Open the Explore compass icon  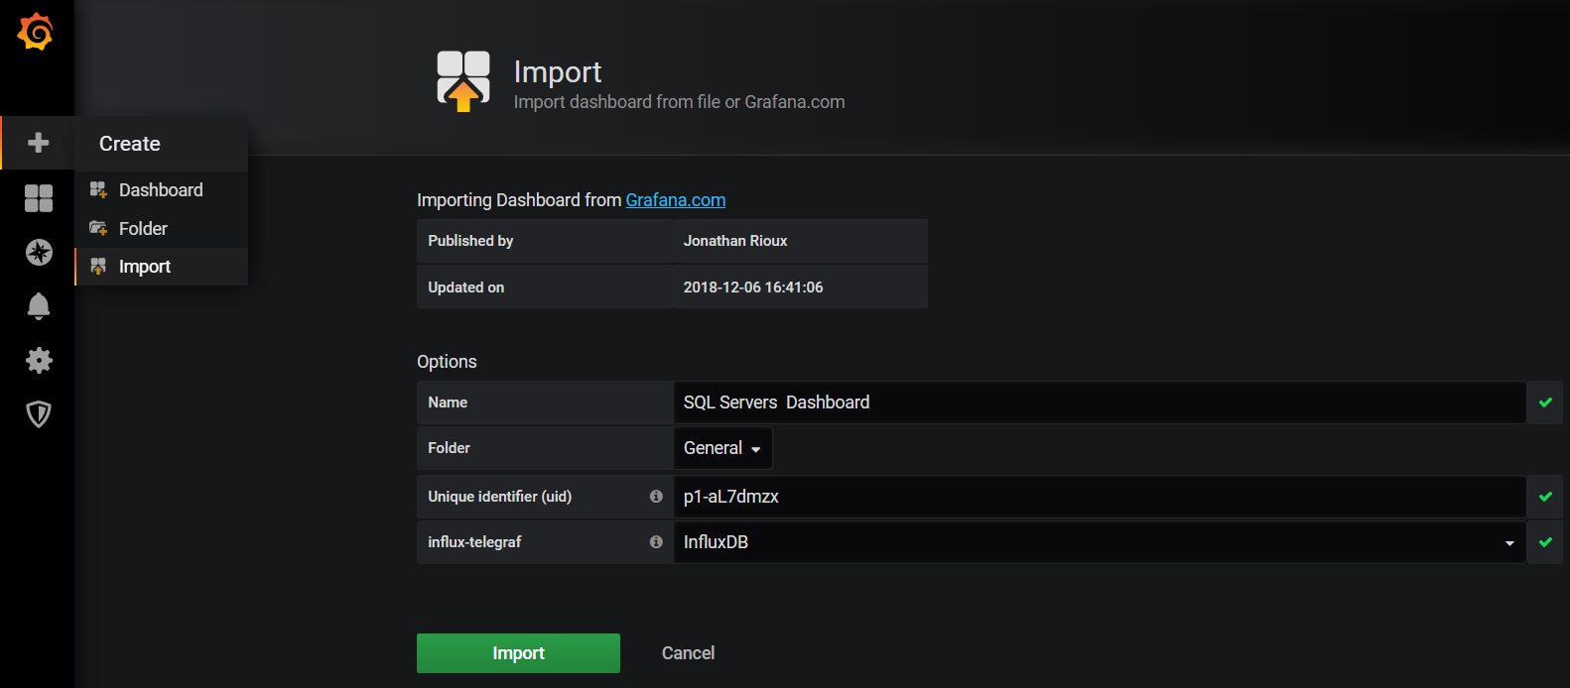(39, 252)
